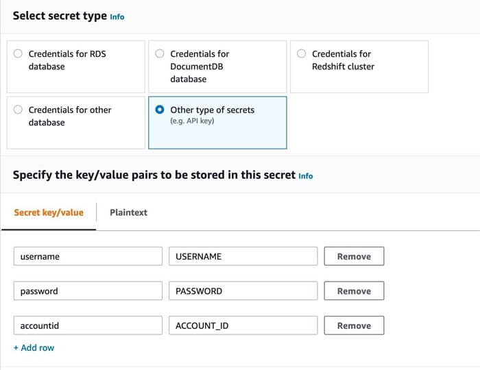Select Other type of secrets option
This screenshot has height=370, width=480.
(x=160, y=110)
